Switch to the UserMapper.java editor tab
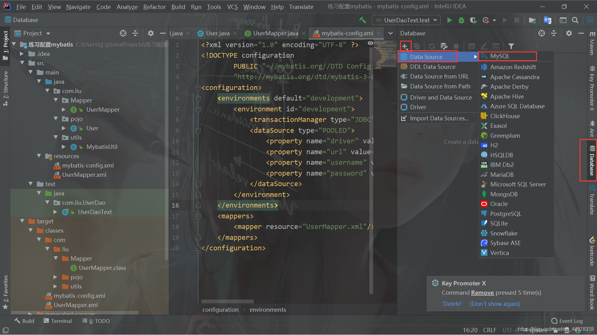The height and width of the screenshot is (335, 597). (x=275, y=33)
